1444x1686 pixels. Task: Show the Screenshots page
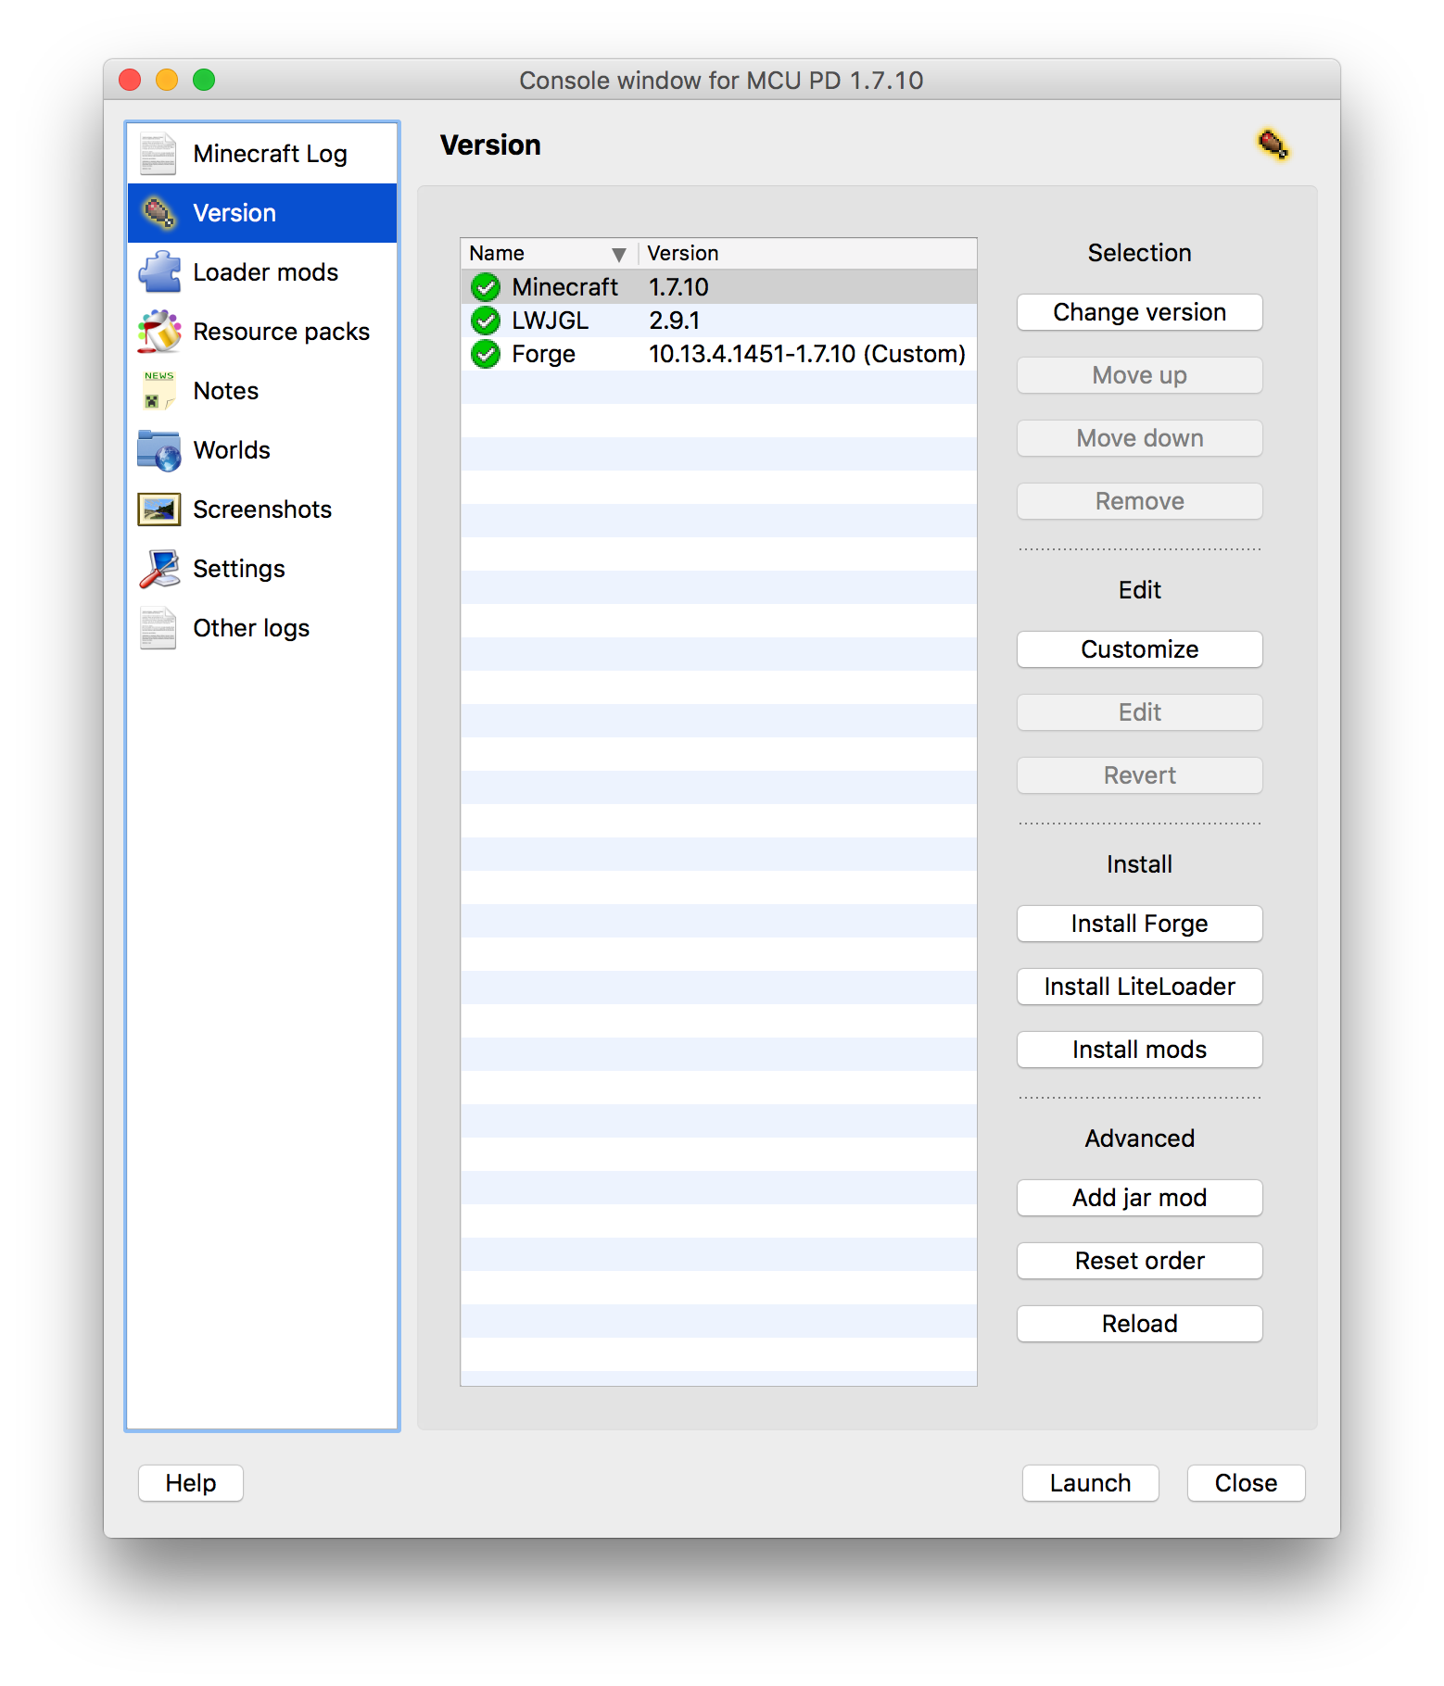pyautogui.click(x=262, y=510)
